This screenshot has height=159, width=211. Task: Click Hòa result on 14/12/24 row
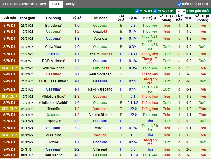click(x=150, y=121)
